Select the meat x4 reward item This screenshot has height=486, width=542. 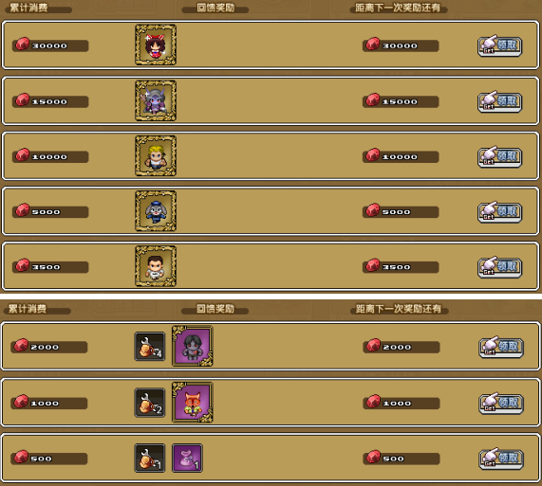(x=150, y=347)
